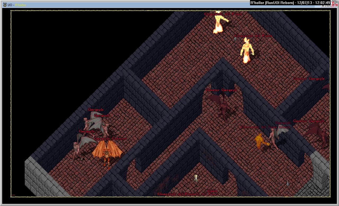Image resolution: width=339 pixels, height=206 pixels.
Task: Click the red Razor icon in title bar
Action: 334,4
